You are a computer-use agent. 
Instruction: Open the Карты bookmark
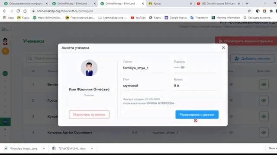pyautogui.click(x=155, y=18)
